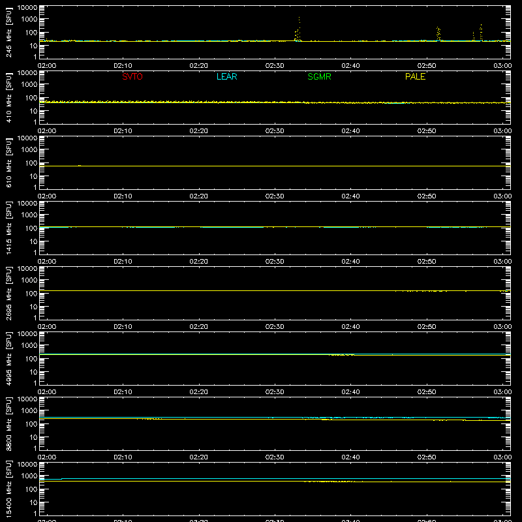Viewport: 522px width, 522px height.
Task: Click the tallest yellow burst spike near 02:33 at 245 MHz
Action: pyautogui.click(x=299, y=28)
